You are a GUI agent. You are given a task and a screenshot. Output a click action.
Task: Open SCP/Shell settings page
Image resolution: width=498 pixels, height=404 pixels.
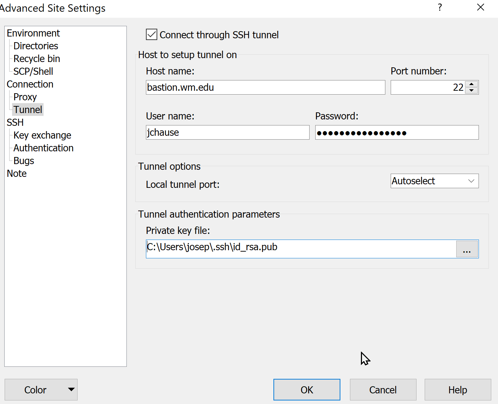[33, 72]
